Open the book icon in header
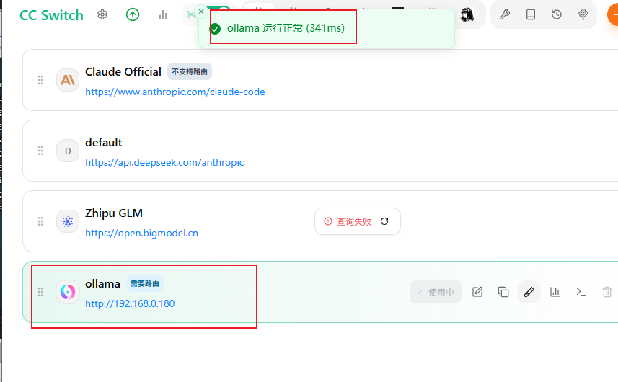 pos(531,15)
